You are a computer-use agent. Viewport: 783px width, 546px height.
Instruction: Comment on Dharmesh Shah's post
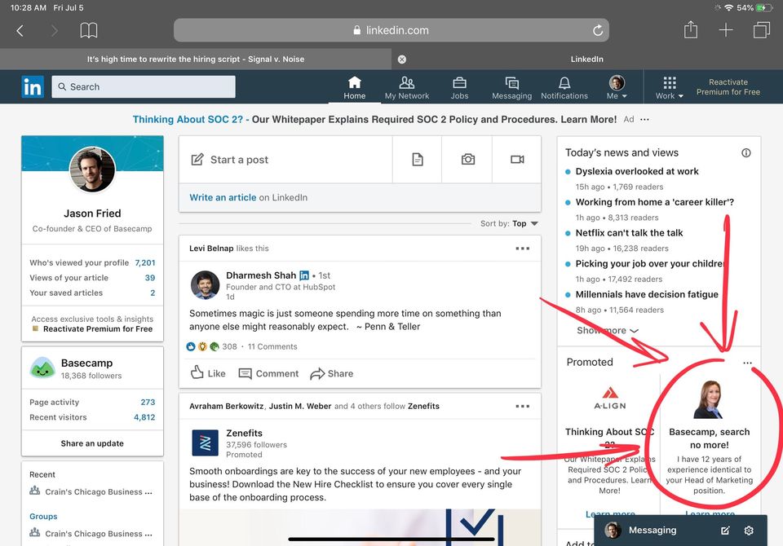tap(268, 373)
